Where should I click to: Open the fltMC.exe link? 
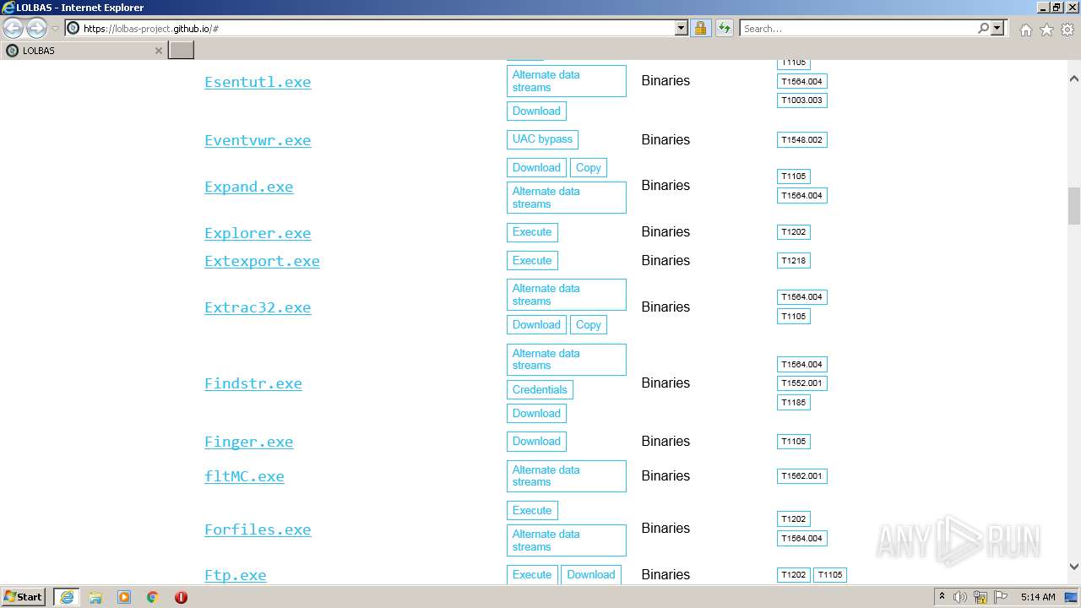244,476
